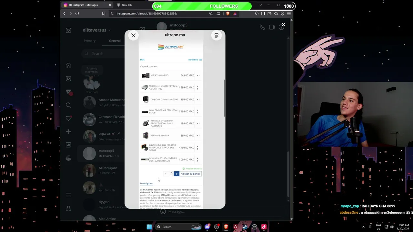The width and height of the screenshot is (413, 232).
Task: Increase the product quantity
Action: tap(171, 172)
